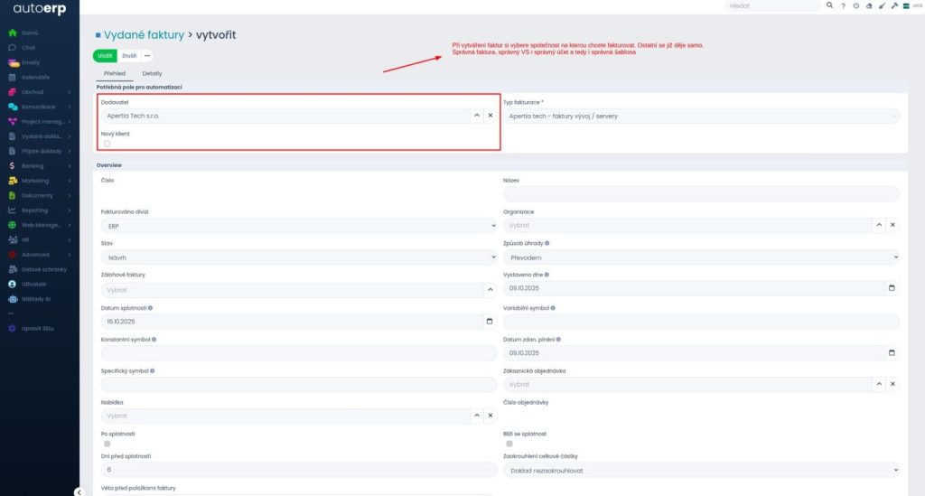The width and height of the screenshot is (925, 496).
Task: Open Zaokrouhlení celkové částky dropdown
Action: tap(701, 470)
